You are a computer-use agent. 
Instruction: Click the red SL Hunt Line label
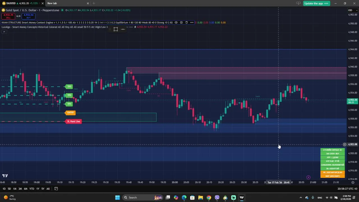click(73, 121)
